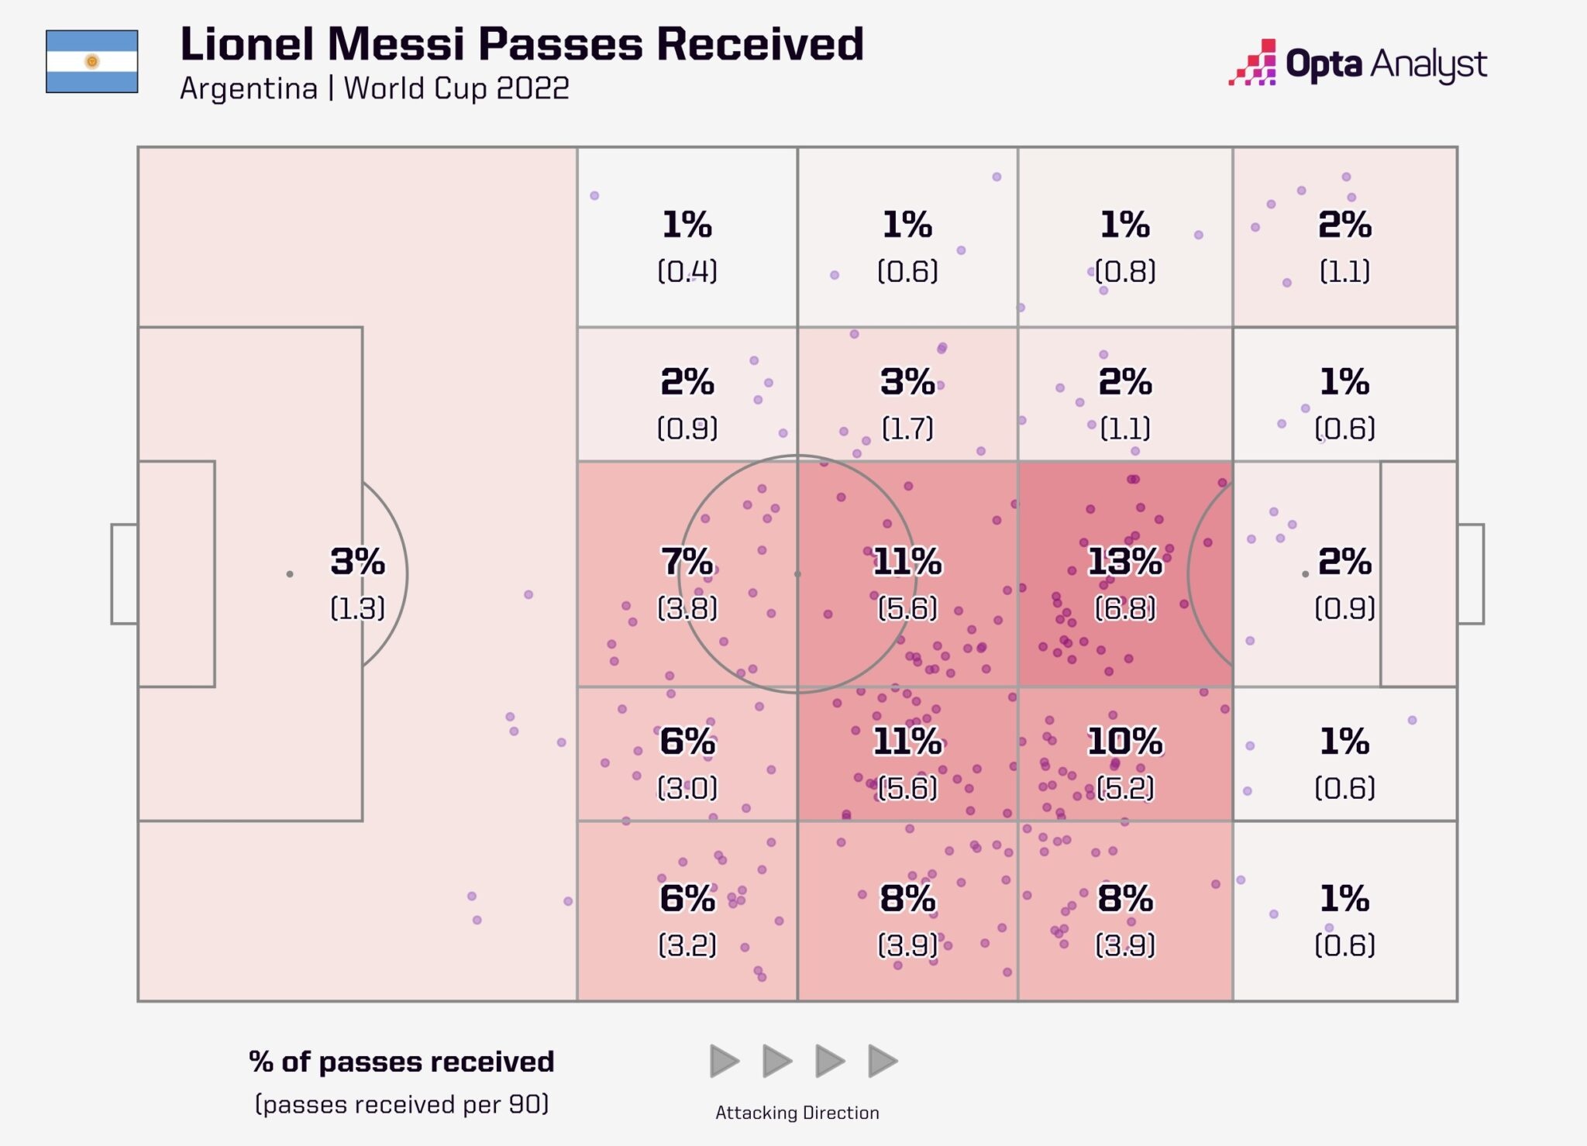This screenshot has width=1587, height=1146.
Task: Click the Argentina flag icon
Action: click(x=92, y=62)
